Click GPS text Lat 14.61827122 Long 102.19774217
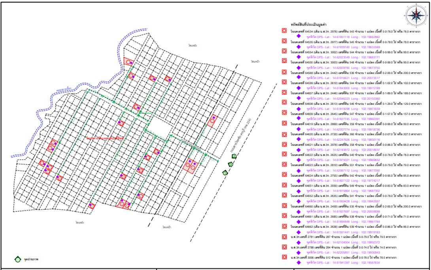This screenshot has height=270, width=431. (x=343, y=180)
